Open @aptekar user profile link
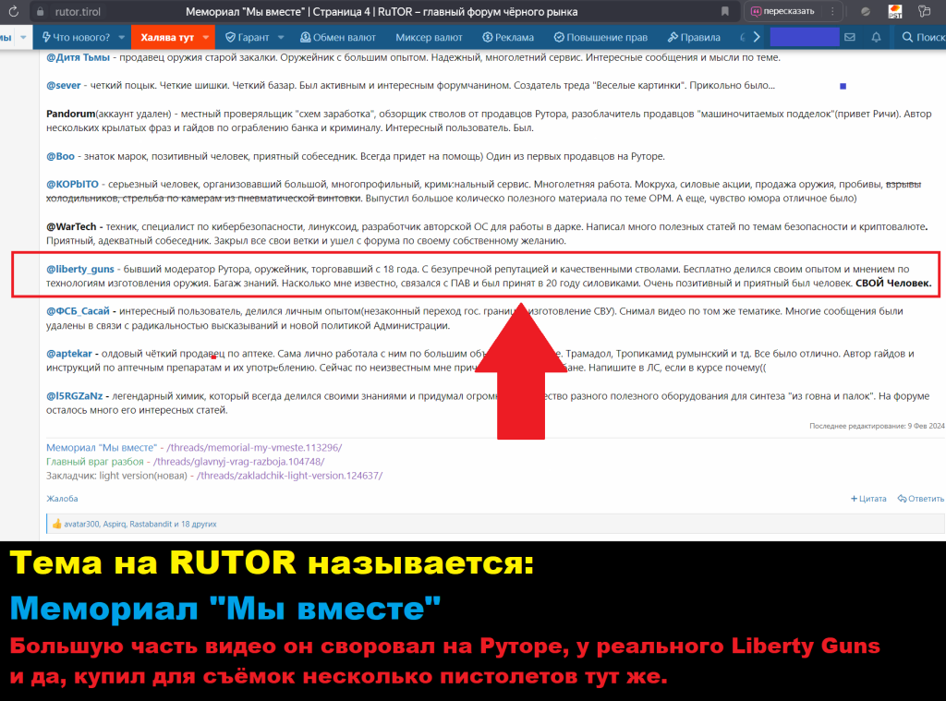 [x=69, y=354]
